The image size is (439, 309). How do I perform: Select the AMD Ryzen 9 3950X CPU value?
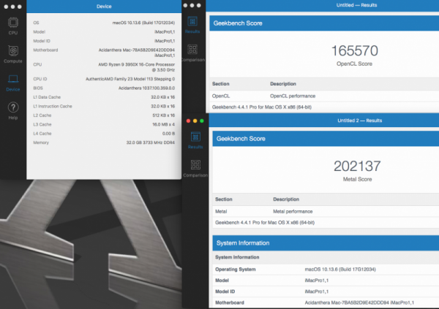[136, 67]
